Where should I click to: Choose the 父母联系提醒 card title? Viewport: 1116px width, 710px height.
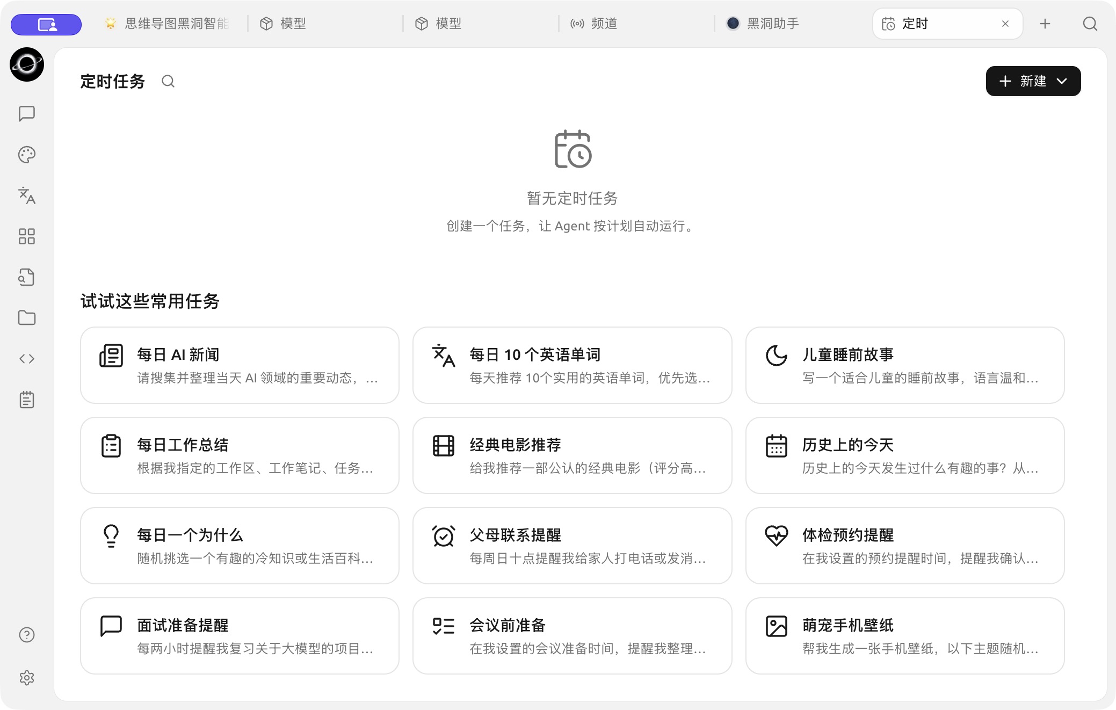pos(516,535)
